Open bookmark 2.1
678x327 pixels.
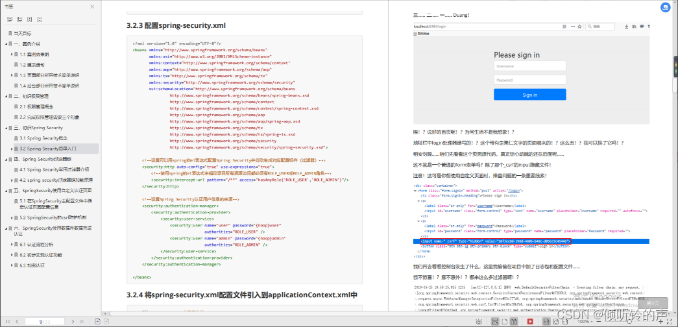36,106
